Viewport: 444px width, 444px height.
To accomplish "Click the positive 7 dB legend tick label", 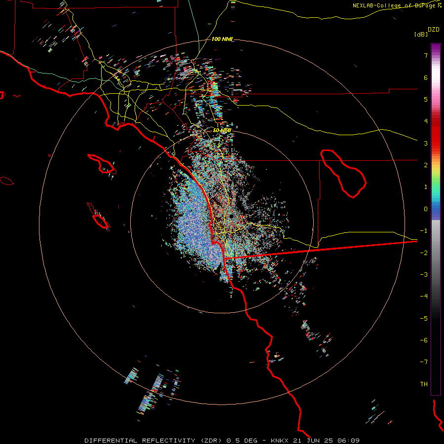I will (x=426, y=55).
